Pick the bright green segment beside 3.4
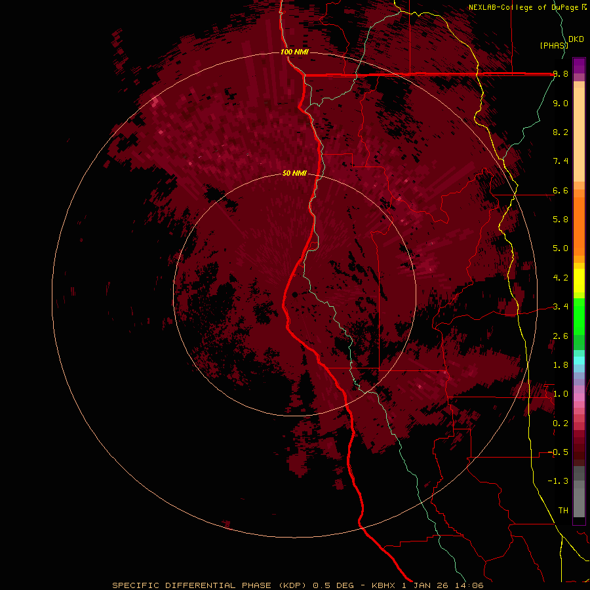 (x=579, y=316)
